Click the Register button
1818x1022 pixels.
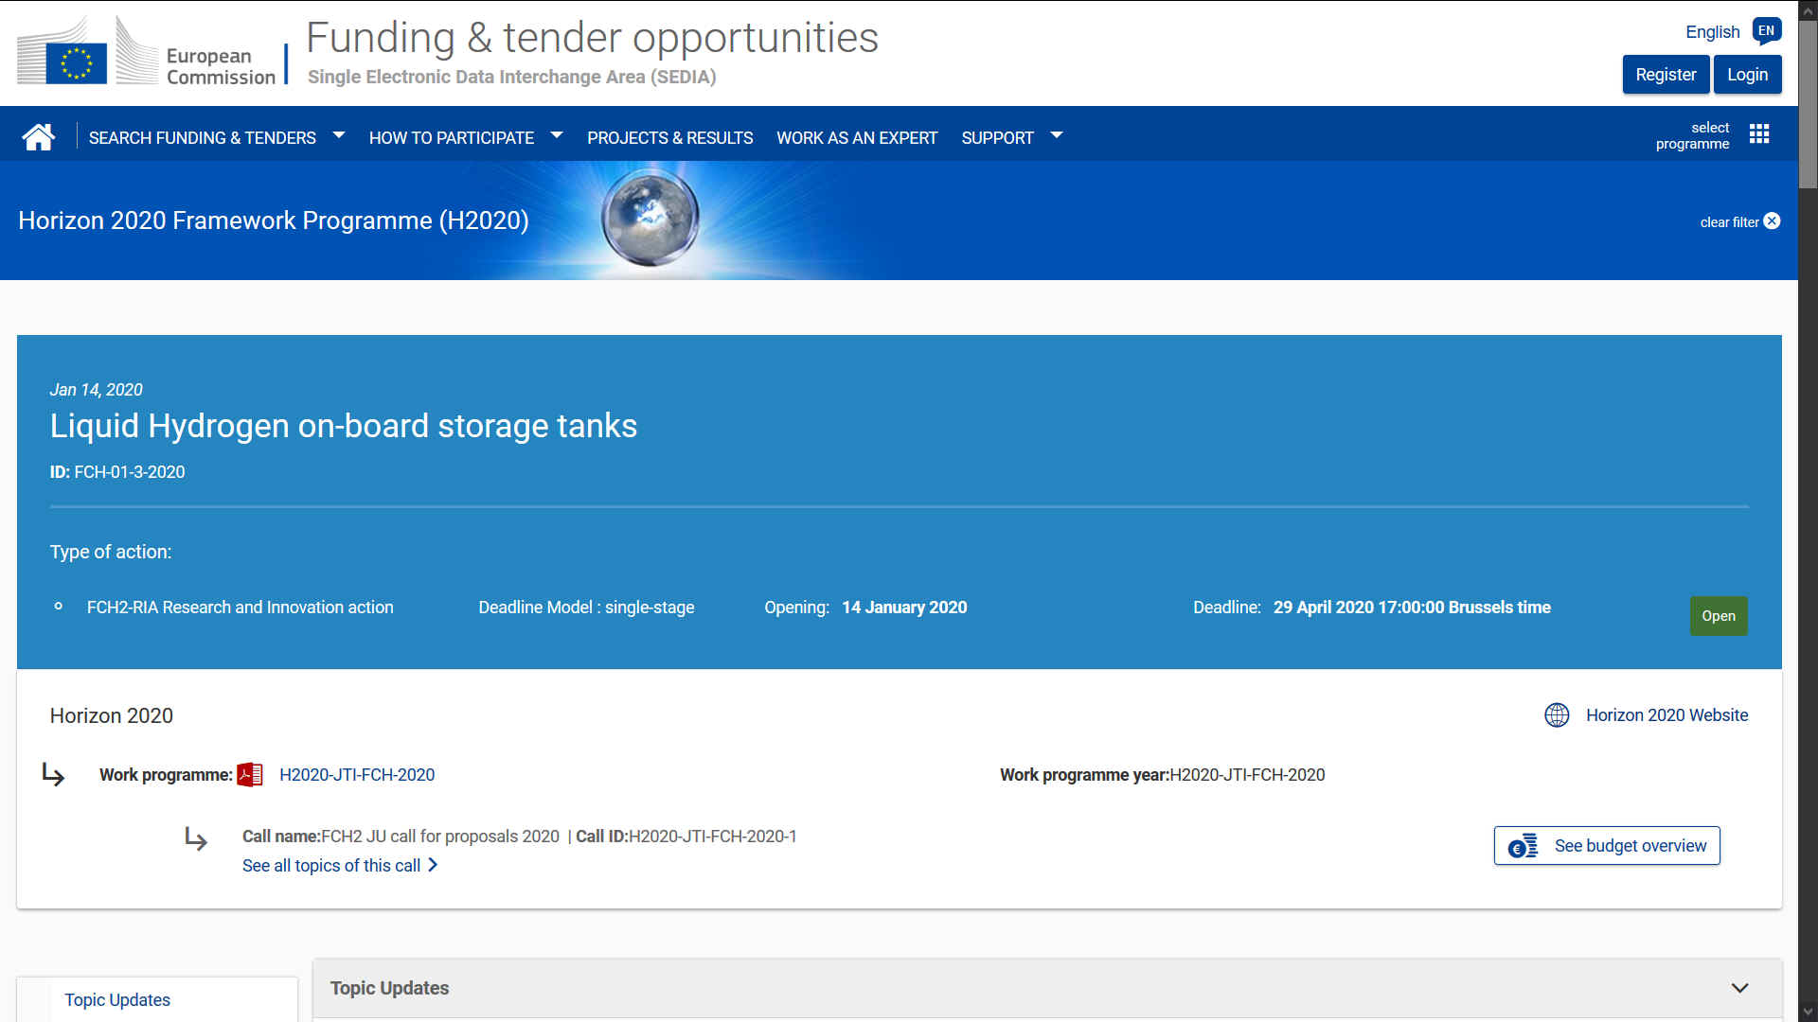[1666, 75]
